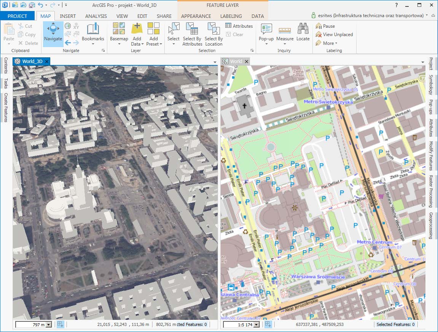Close the World map view tab

[247, 61]
